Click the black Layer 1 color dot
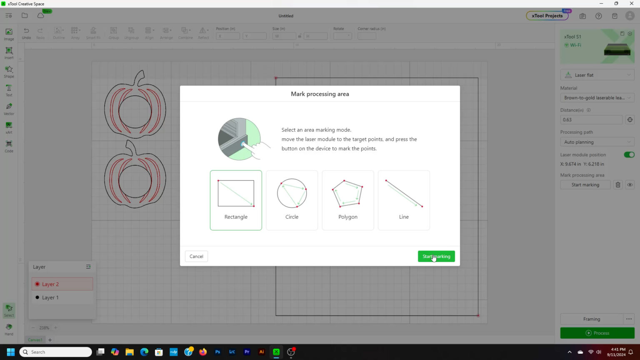 click(37, 297)
